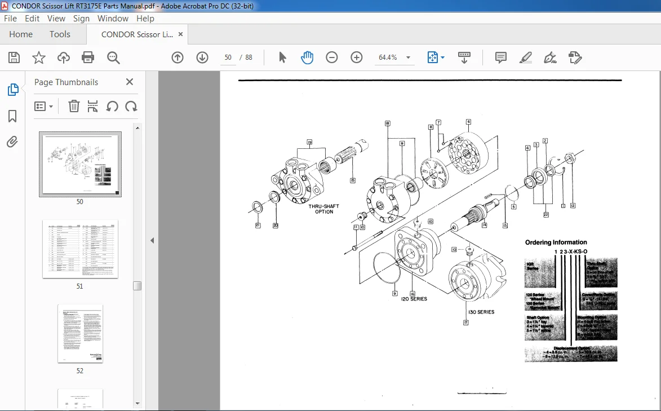Click the THRU-SHAFT OPTION label
Image resolution: width=661 pixels, height=411 pixels.
[324, 209]
